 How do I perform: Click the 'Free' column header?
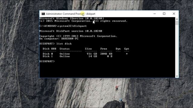pos(104,49)
